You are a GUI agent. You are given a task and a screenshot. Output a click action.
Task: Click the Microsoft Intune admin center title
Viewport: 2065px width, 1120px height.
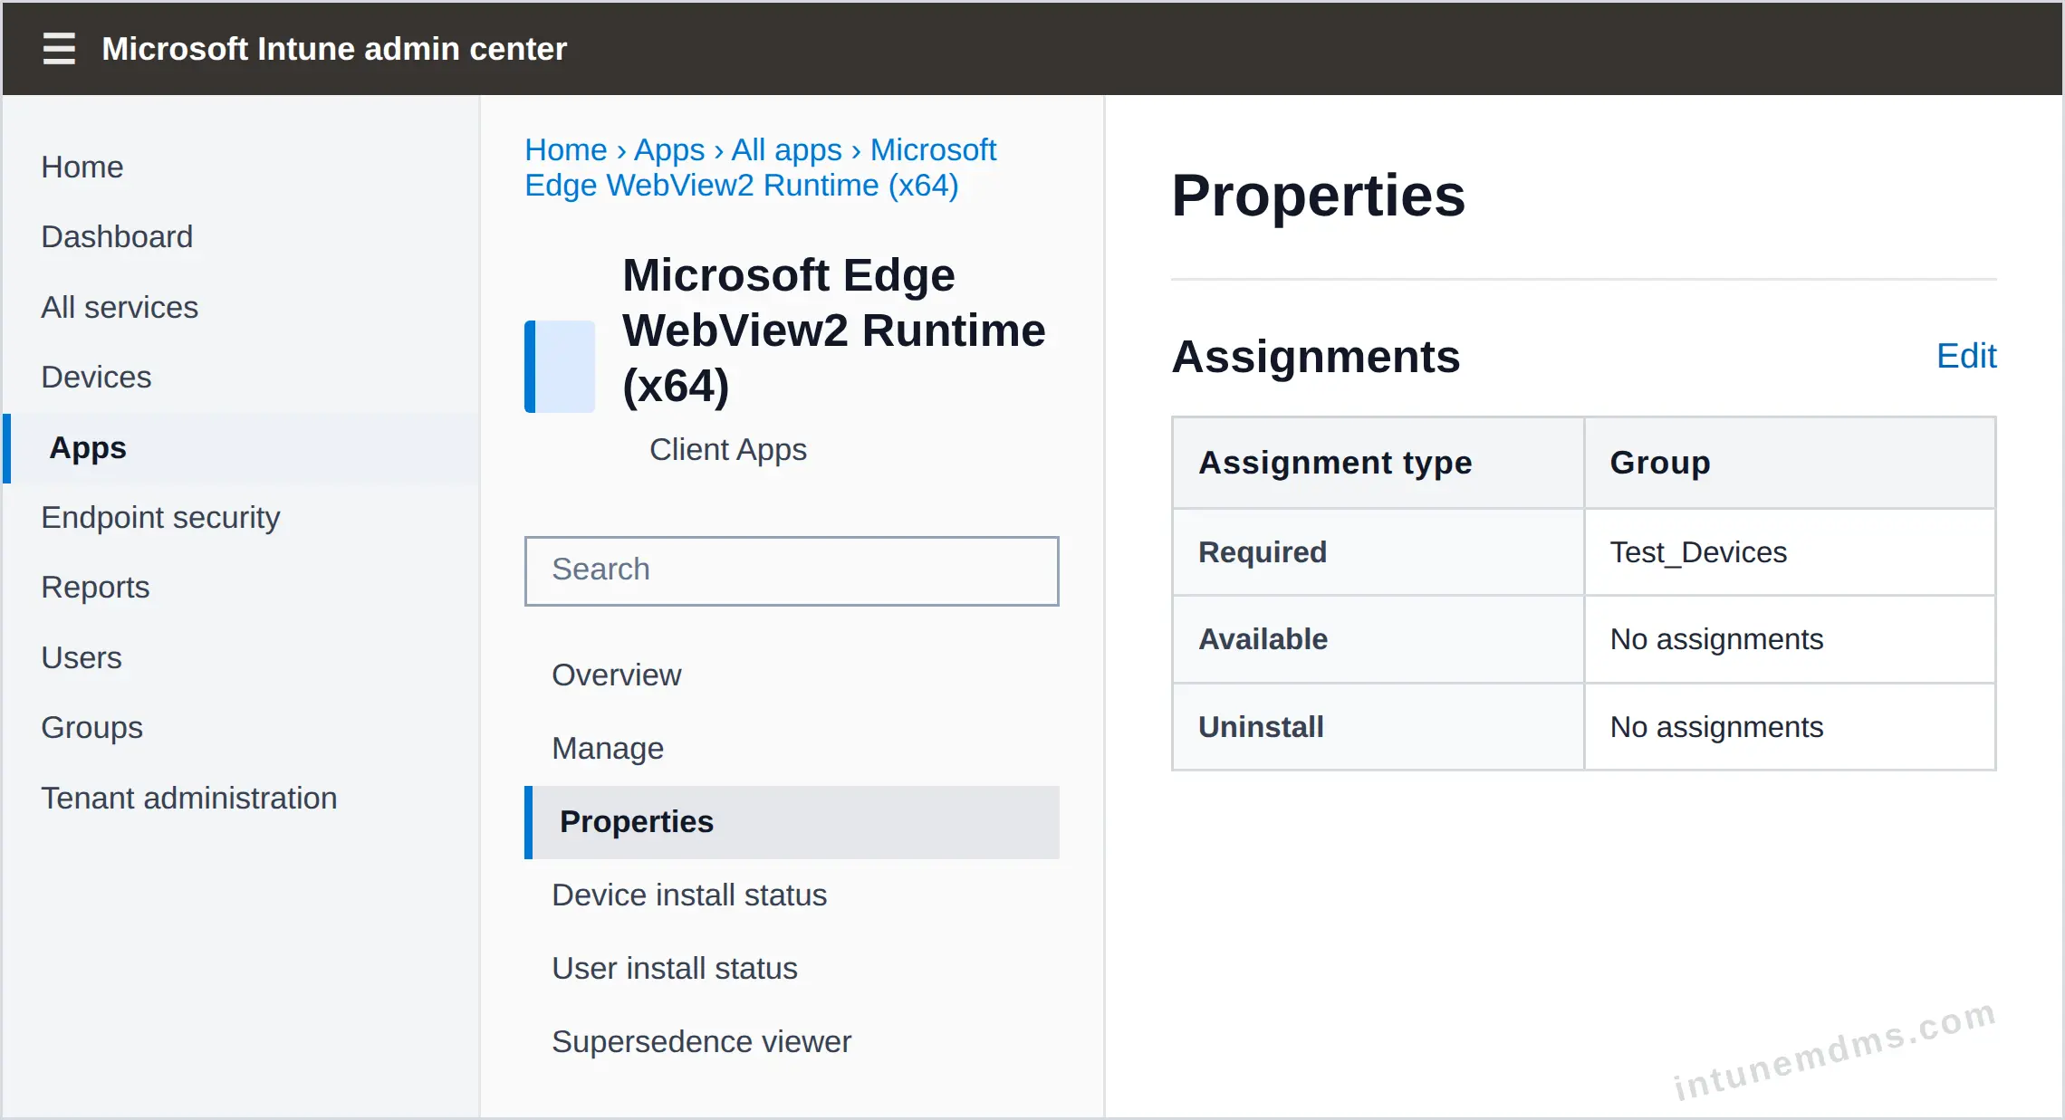(x=334, y=49)
